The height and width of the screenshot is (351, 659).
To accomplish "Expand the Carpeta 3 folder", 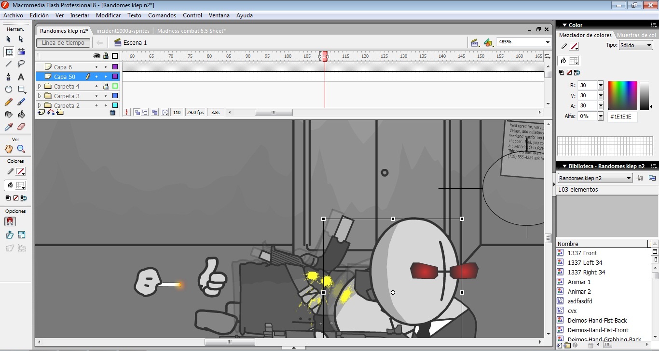I will [x=40, y=96].
